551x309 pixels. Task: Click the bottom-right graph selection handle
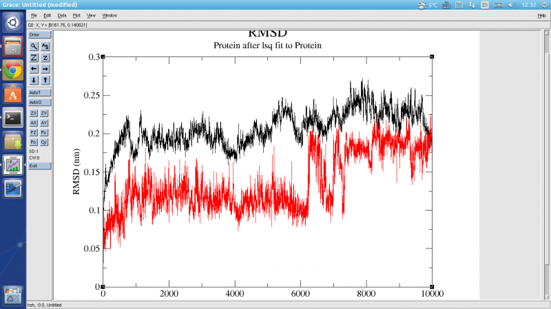432,286
